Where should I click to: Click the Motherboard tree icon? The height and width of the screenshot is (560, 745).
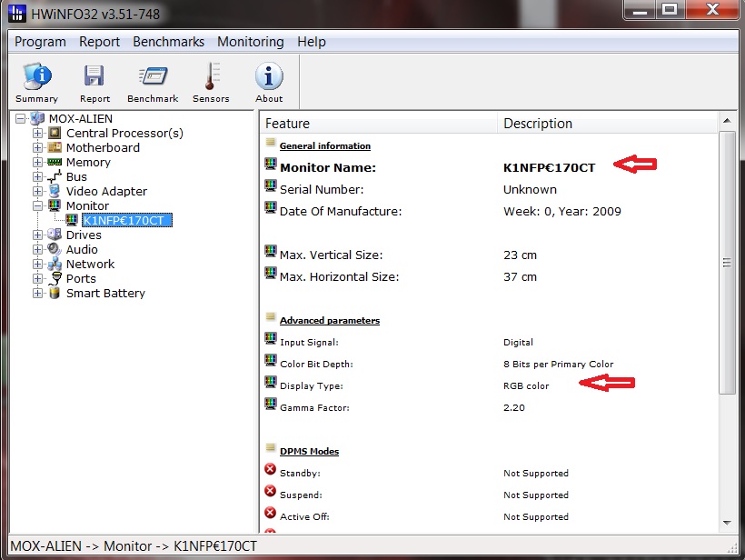55,147
